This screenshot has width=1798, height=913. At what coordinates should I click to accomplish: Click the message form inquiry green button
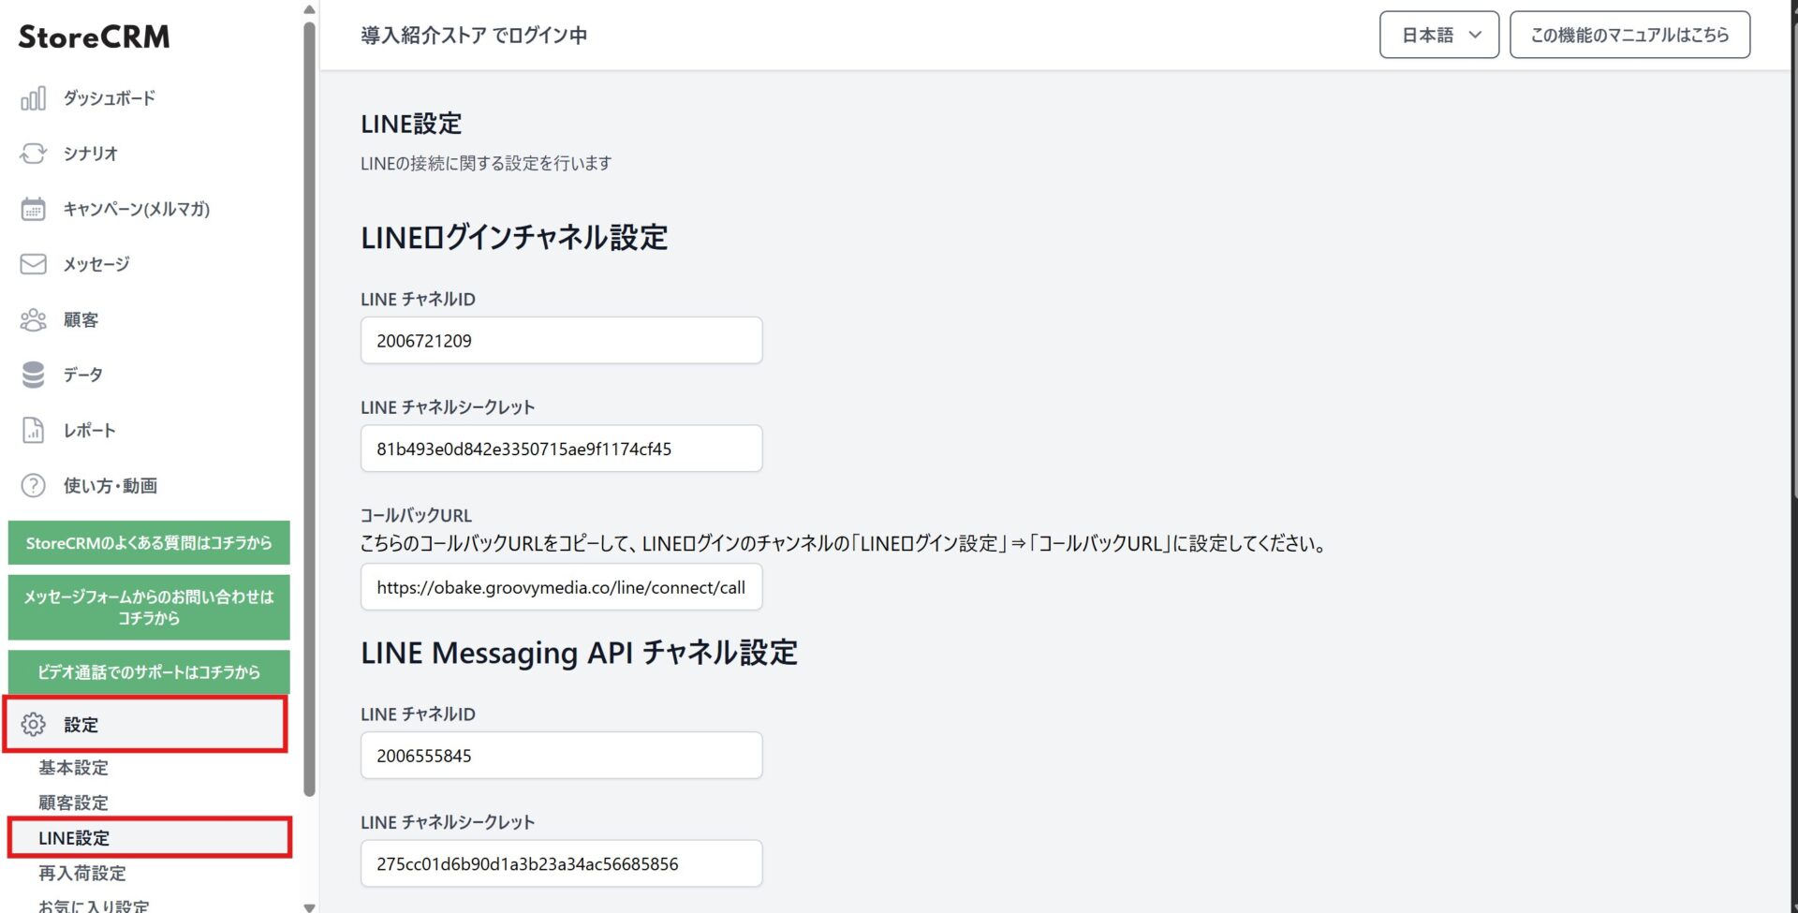click(149, 608)
